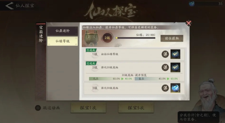Click the claimed reward icon in the 2级 row

tap(175, 67)
